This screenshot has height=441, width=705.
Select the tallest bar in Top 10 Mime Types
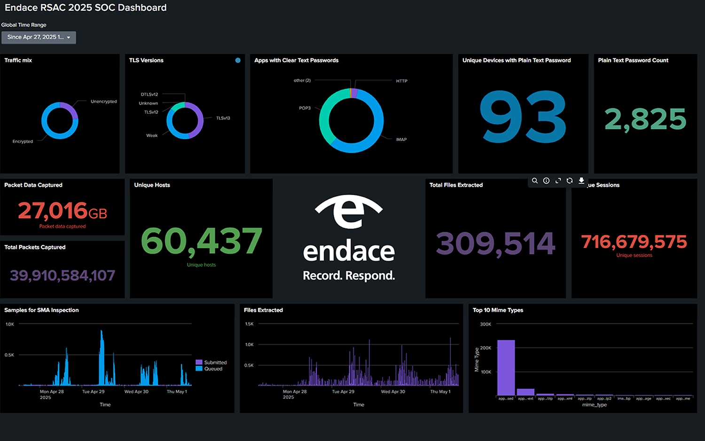[x=506, y=368]
